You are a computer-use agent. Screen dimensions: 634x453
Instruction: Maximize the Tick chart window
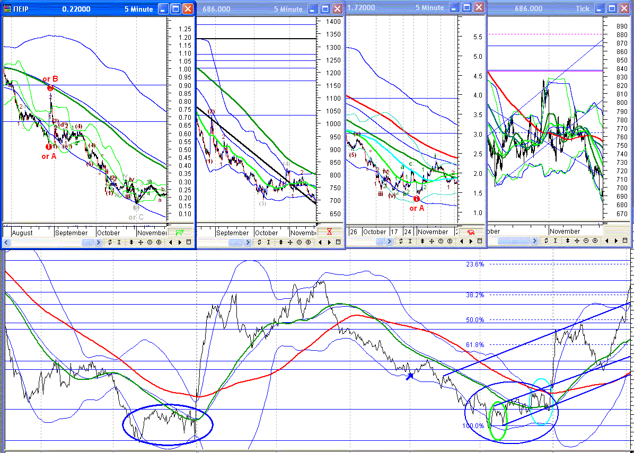coord(612,8)
